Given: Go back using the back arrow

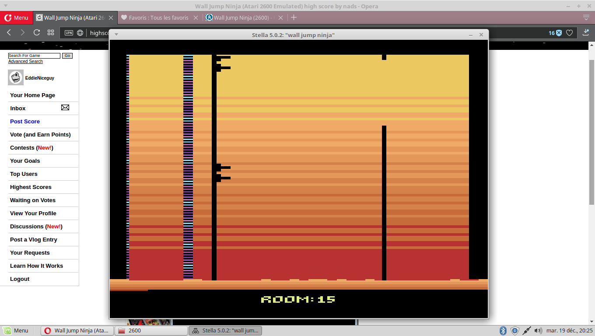Looking at the screenshot, I should coord(9,32).
